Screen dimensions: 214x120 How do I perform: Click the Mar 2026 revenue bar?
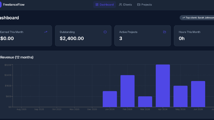click(x=145, y=102)
